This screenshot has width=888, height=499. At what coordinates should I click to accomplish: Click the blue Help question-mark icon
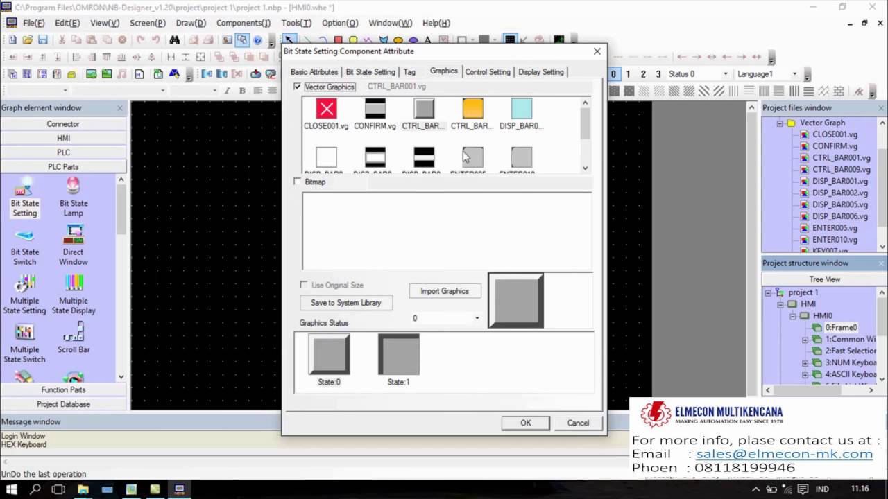coord(257,40)
